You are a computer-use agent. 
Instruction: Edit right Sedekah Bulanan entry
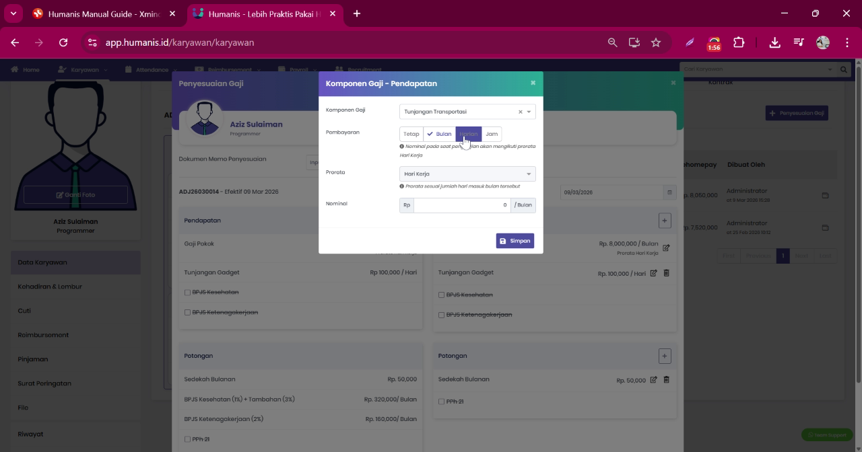653,380
